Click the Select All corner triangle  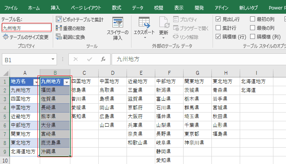pos(6,73)
